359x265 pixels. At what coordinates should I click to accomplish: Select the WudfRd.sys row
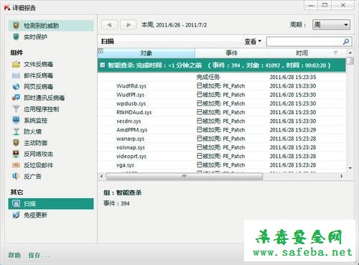point(222,85)
